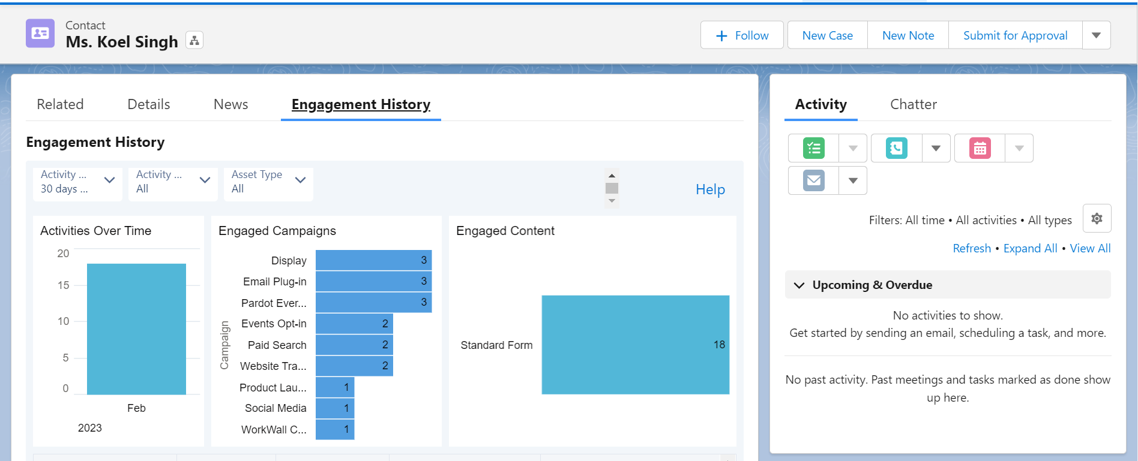Click the New Note button

click(908, 35)
